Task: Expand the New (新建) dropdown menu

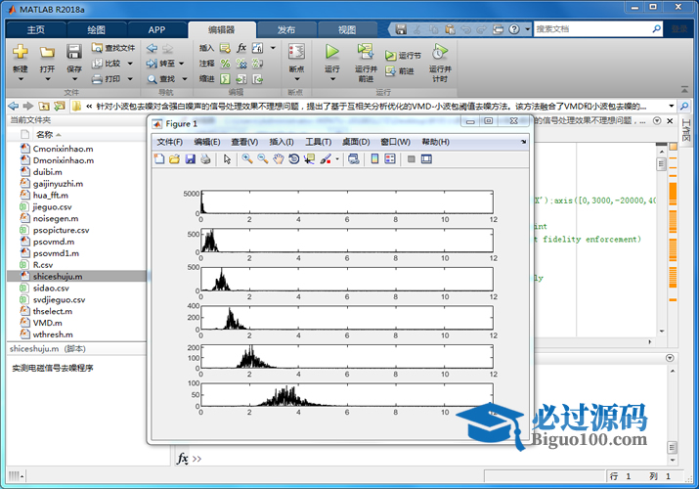Action: tap(21, 70)
